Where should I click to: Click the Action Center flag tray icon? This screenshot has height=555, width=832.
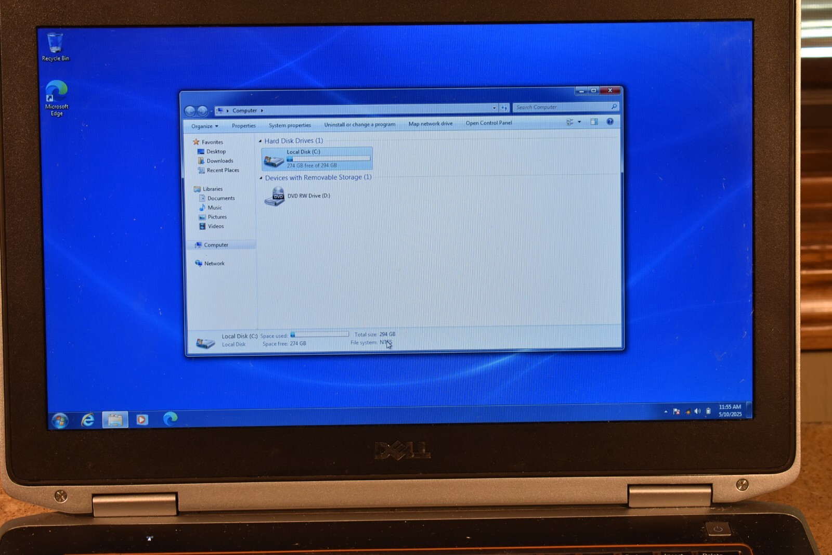[677, 411]
